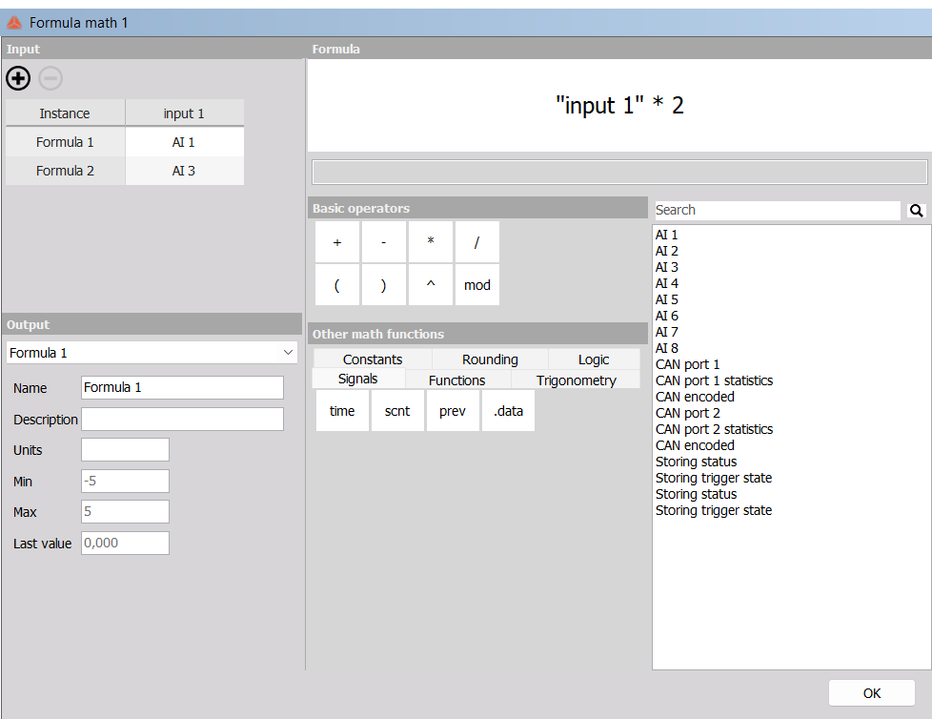
Task: Insert the prev function
Action: (453, 411)
